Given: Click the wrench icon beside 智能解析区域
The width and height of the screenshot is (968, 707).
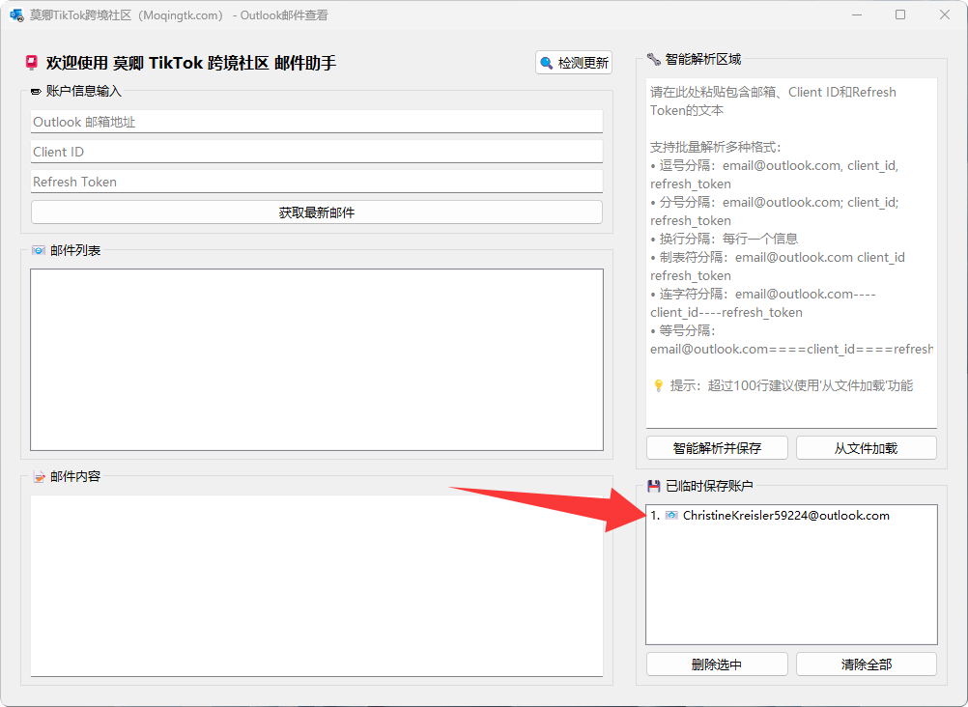Looking at the screenshot, I should click(x=653, y=59).
